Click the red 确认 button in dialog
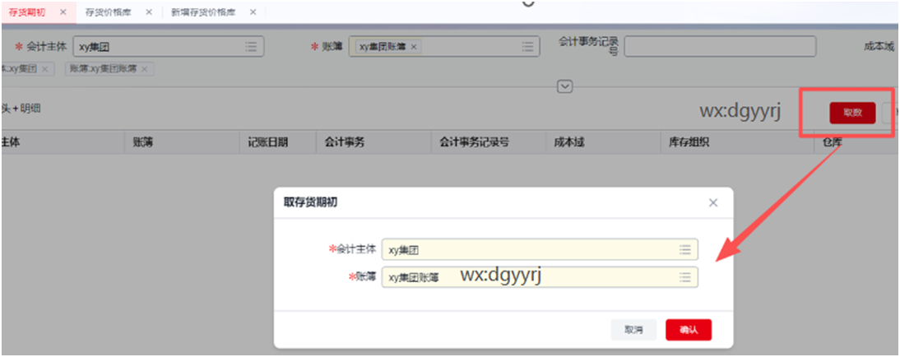 [689, 330]
